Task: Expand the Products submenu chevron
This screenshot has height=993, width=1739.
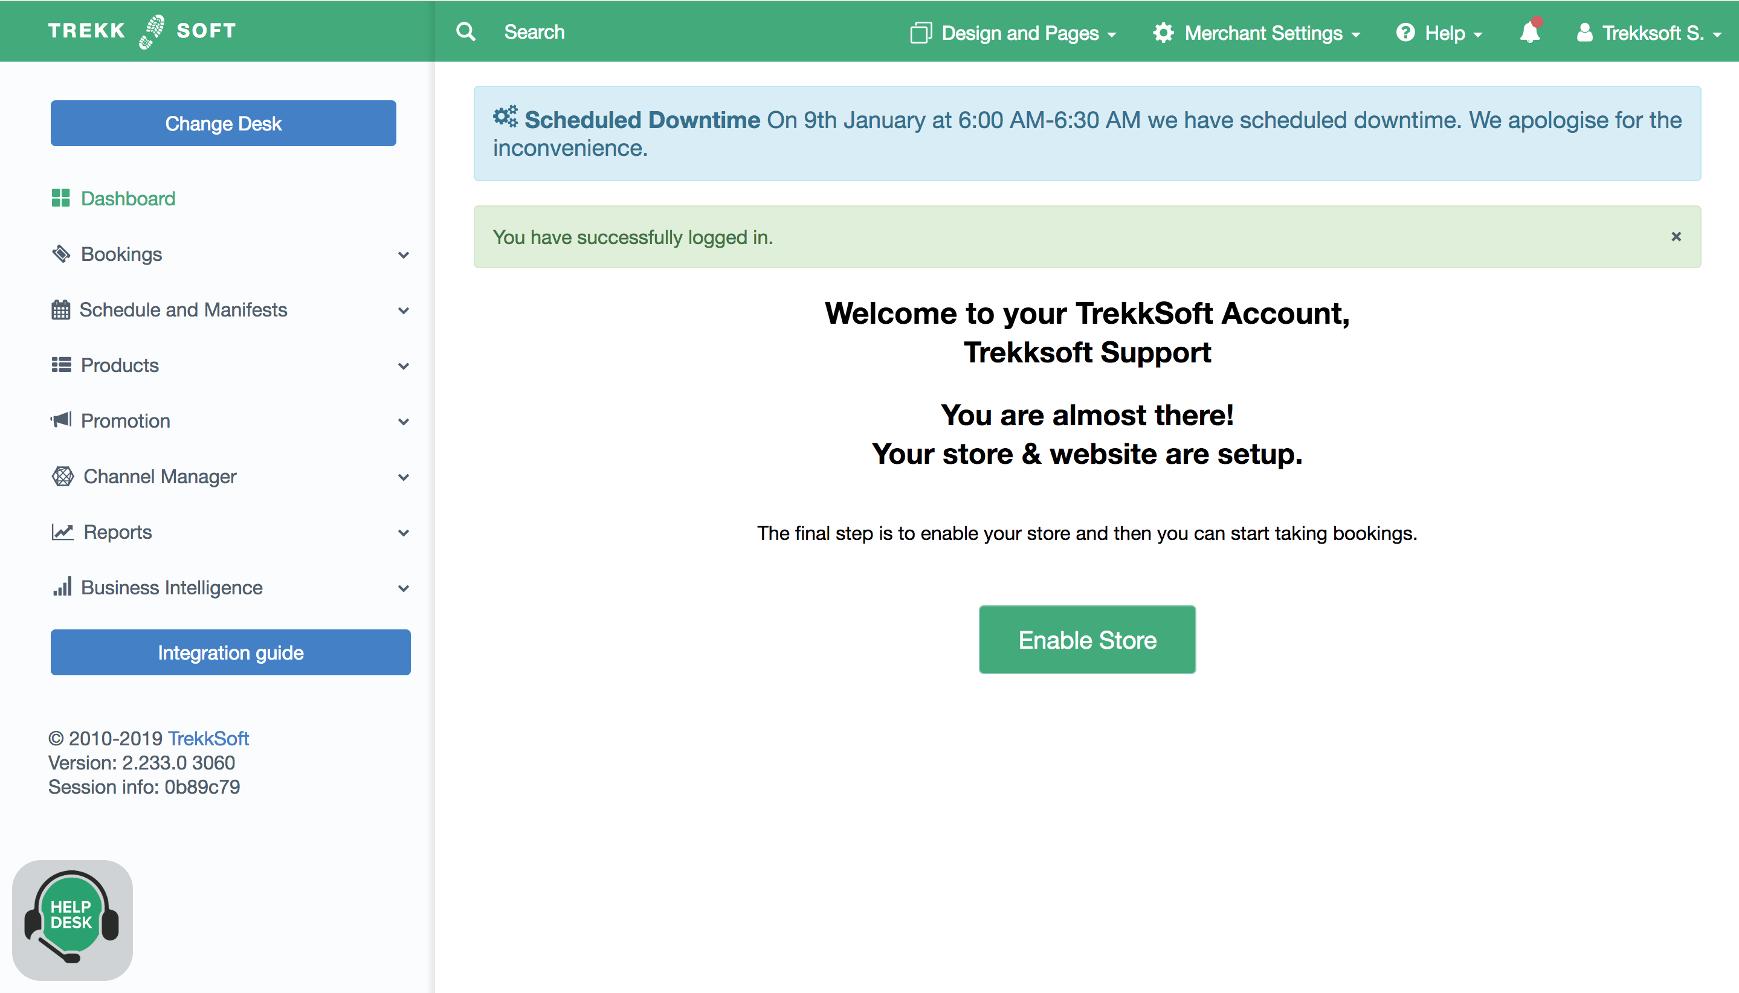Action: [x=403, y=366]
